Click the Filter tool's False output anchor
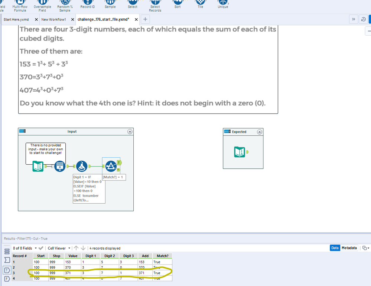The image size is (371, 286). click(118, 170)
